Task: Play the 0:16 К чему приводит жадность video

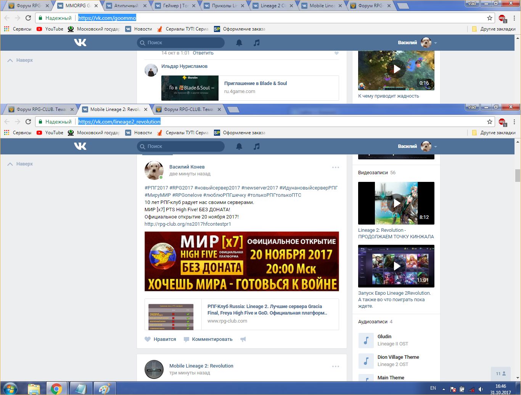Action: coord(396,70)
